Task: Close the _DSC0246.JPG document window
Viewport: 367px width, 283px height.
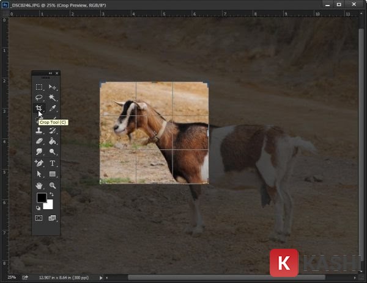Action: point(354,4)
